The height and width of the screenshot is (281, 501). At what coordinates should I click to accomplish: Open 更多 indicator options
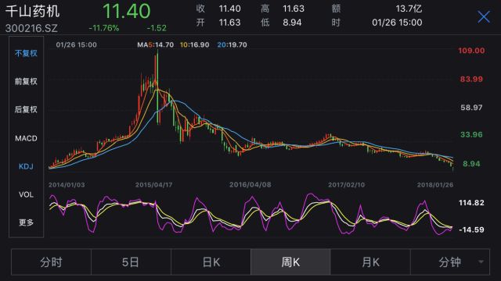pyautogui.click(x=26, y=222)
